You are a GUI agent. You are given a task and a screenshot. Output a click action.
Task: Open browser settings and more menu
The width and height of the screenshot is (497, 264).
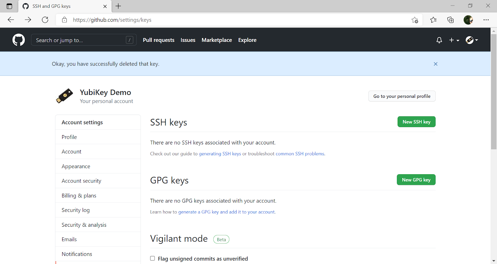point(486,20)
